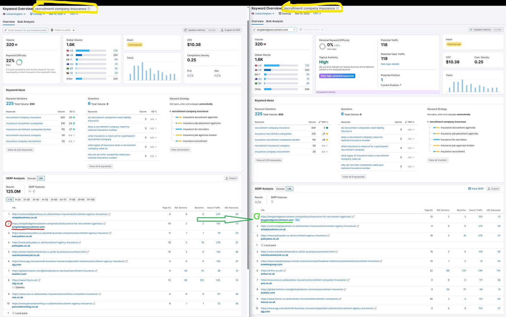Screen dimensions: 506x317
Task: Click the Enter domain for personalized data field
Action: click(26, 30)
